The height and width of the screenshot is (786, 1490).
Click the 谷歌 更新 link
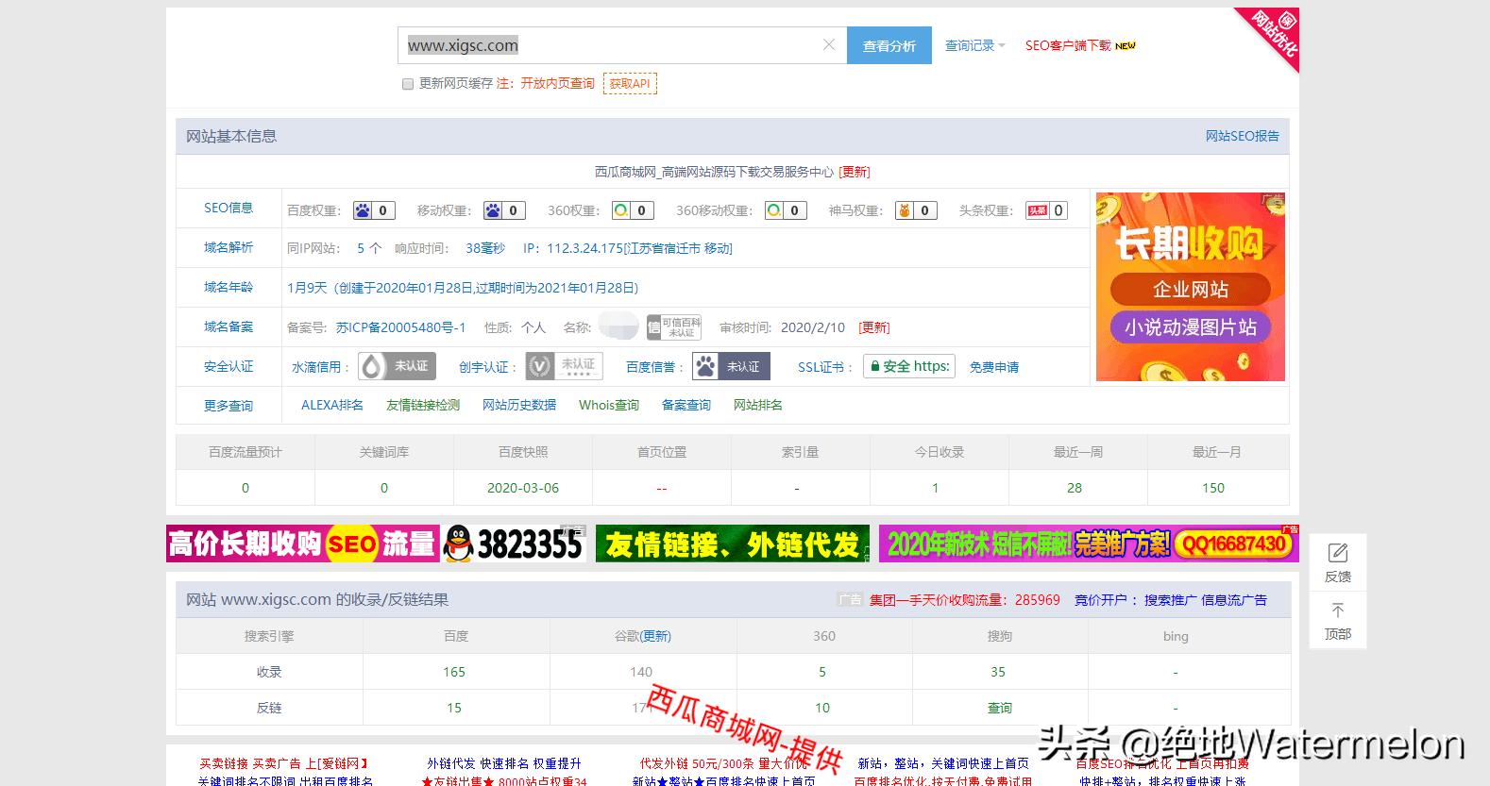[x=655, y=636]
